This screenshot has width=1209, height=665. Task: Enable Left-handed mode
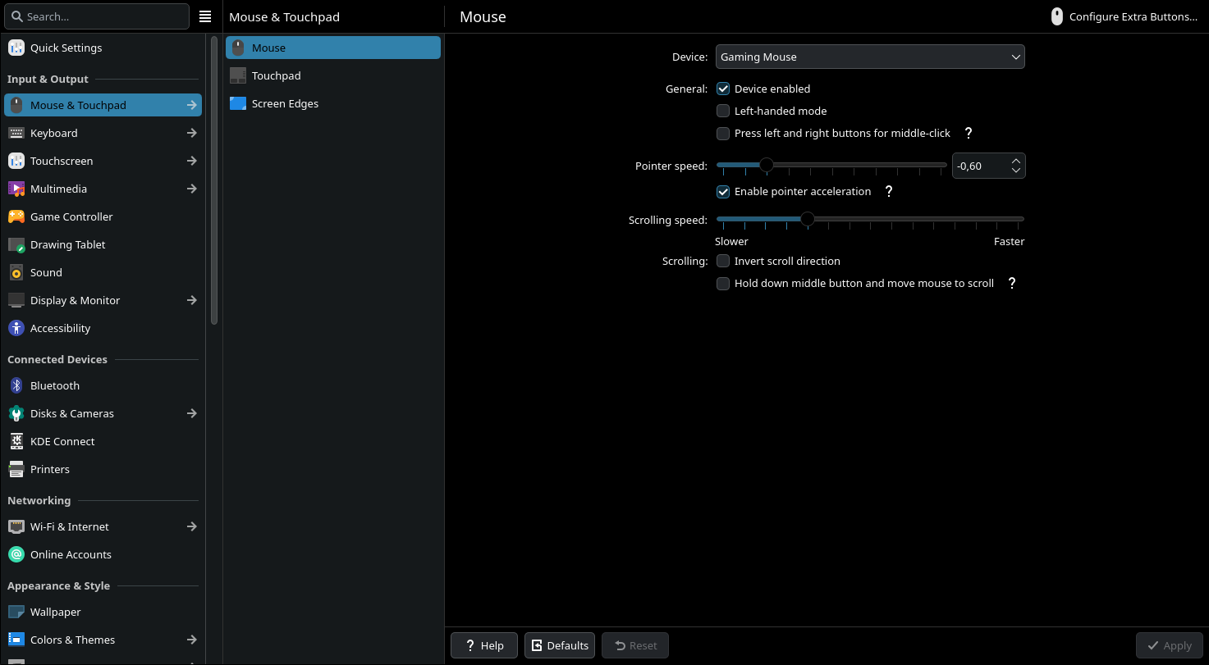[723, 111]
